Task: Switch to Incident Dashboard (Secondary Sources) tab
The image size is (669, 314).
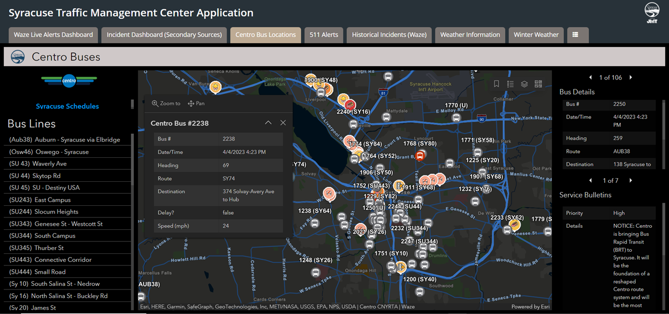Action: [164, 35]
